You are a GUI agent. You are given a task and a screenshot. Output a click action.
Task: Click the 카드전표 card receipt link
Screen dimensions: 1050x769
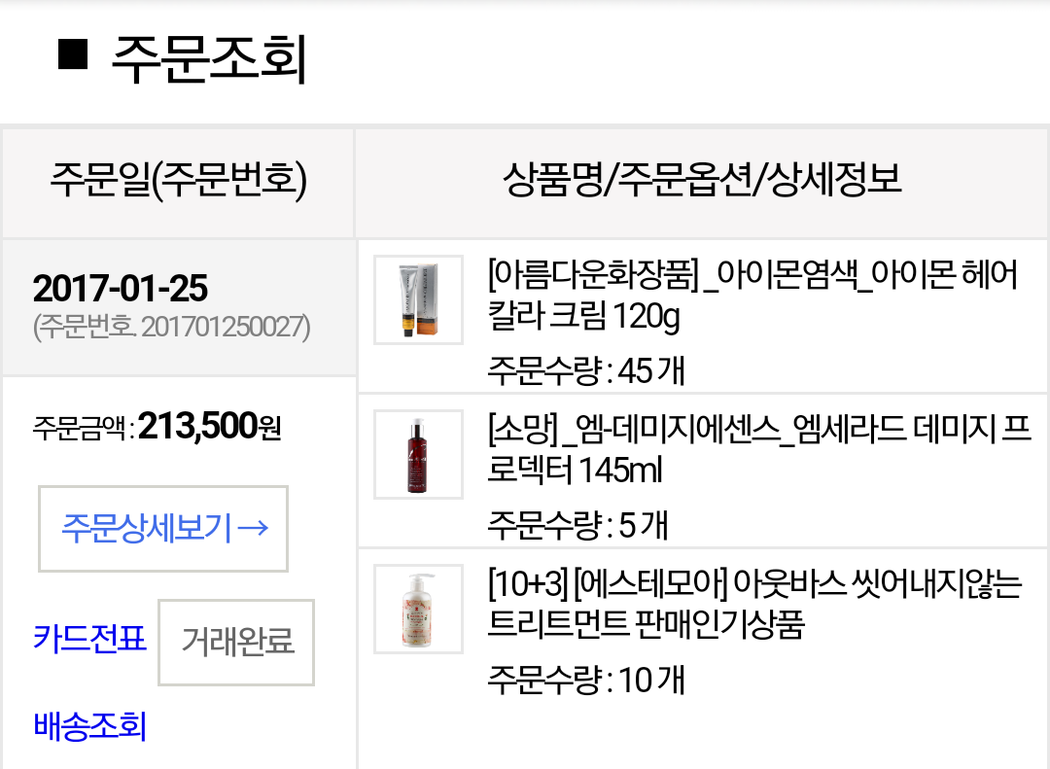[x=89, y=638]
